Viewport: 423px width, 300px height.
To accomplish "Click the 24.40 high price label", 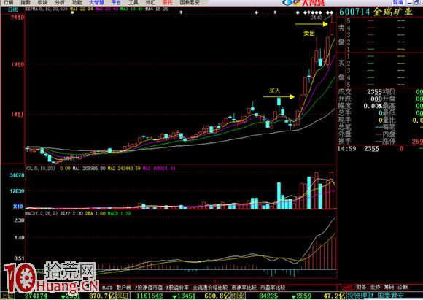I will coord(317,18).
